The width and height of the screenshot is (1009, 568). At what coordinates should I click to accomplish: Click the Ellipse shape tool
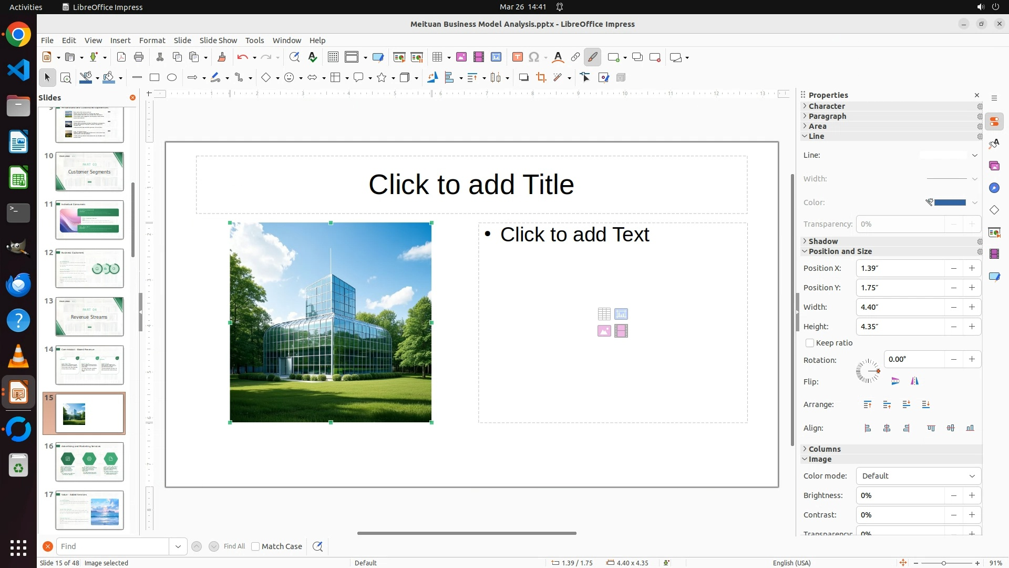point(172,78)
